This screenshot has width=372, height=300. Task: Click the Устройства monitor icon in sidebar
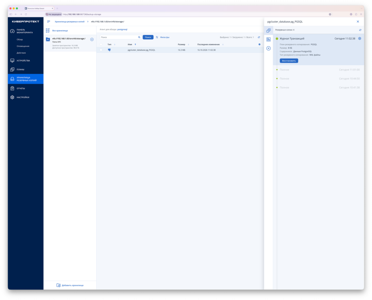coord(12,61)
